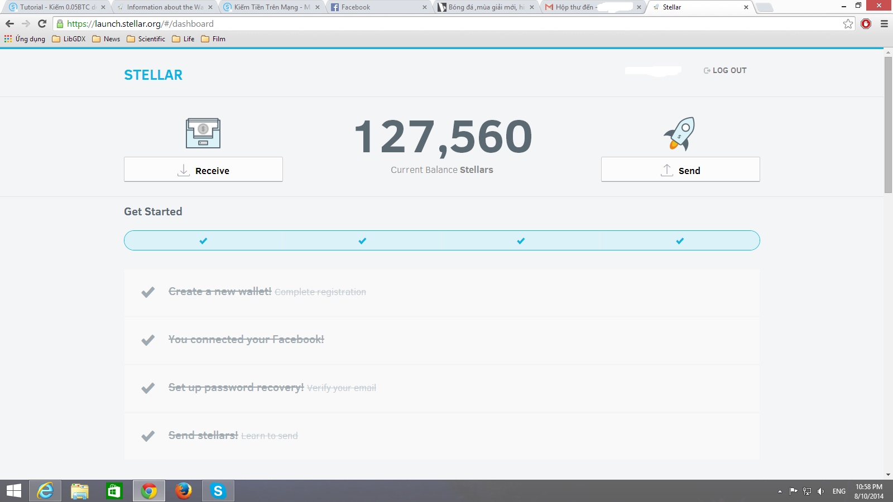Close the Stellar tab
Viewport: 893px width, 502px height.
(x=746, y=7)
